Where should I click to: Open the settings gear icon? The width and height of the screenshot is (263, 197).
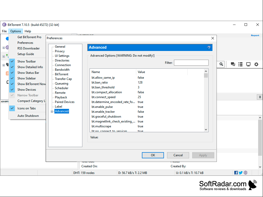pos(256,64)
